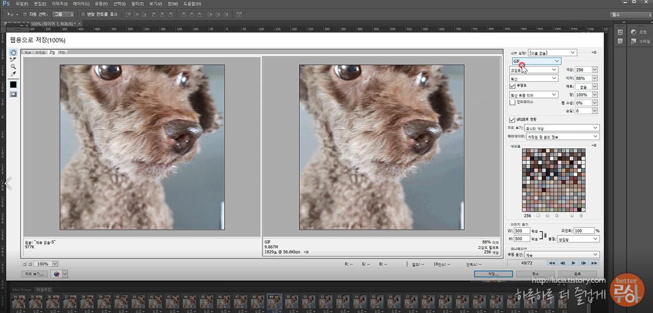Screen dimensions: 653x313
Task: Toggle the 투명도 checkbox
Action: pos(512,86)
